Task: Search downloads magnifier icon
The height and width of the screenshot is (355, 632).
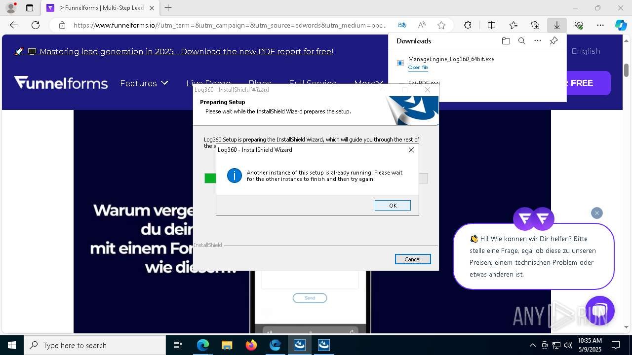Action: point(521,41)
